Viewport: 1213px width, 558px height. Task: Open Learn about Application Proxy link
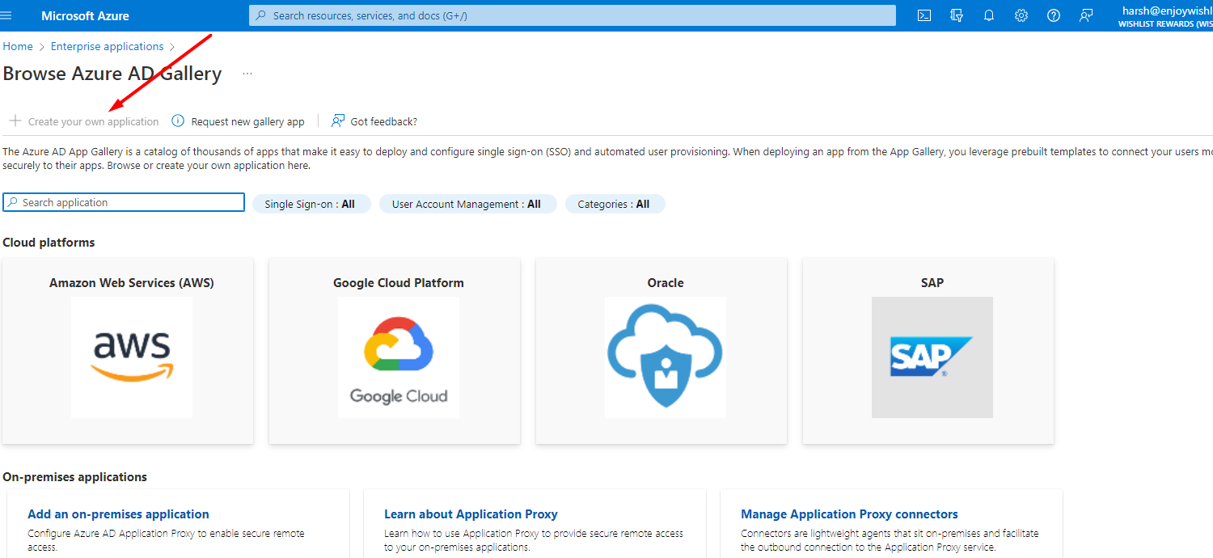471,514
